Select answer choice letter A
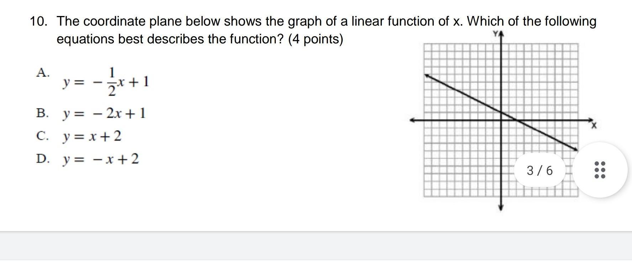The image size is (632, 278). pos(43,73)
